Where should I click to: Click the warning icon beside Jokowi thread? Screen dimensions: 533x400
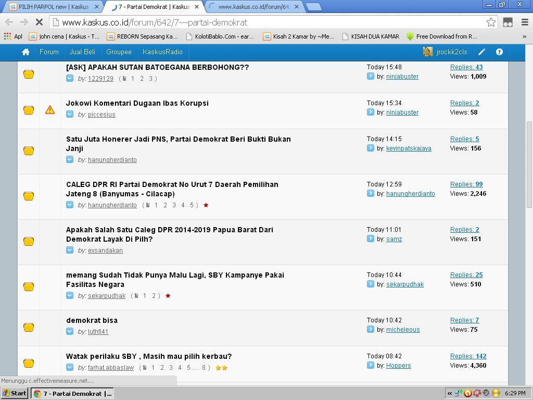click(50, 110)
